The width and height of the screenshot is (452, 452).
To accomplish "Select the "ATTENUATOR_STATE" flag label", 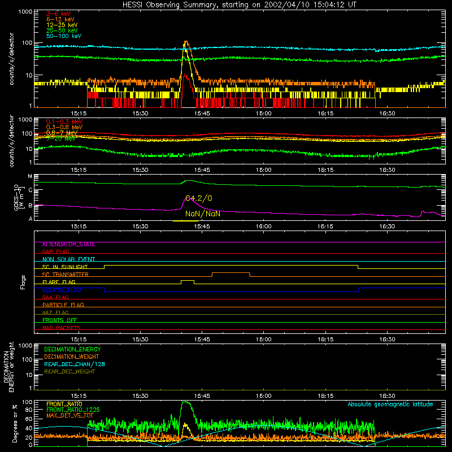I will [68, 245].
